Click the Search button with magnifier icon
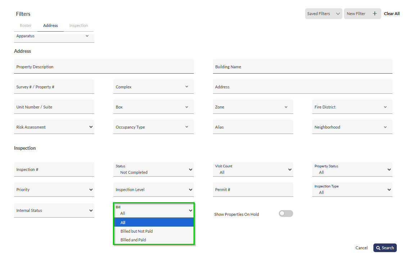Viewport: 409px width, 260px height. click(385, 248)
